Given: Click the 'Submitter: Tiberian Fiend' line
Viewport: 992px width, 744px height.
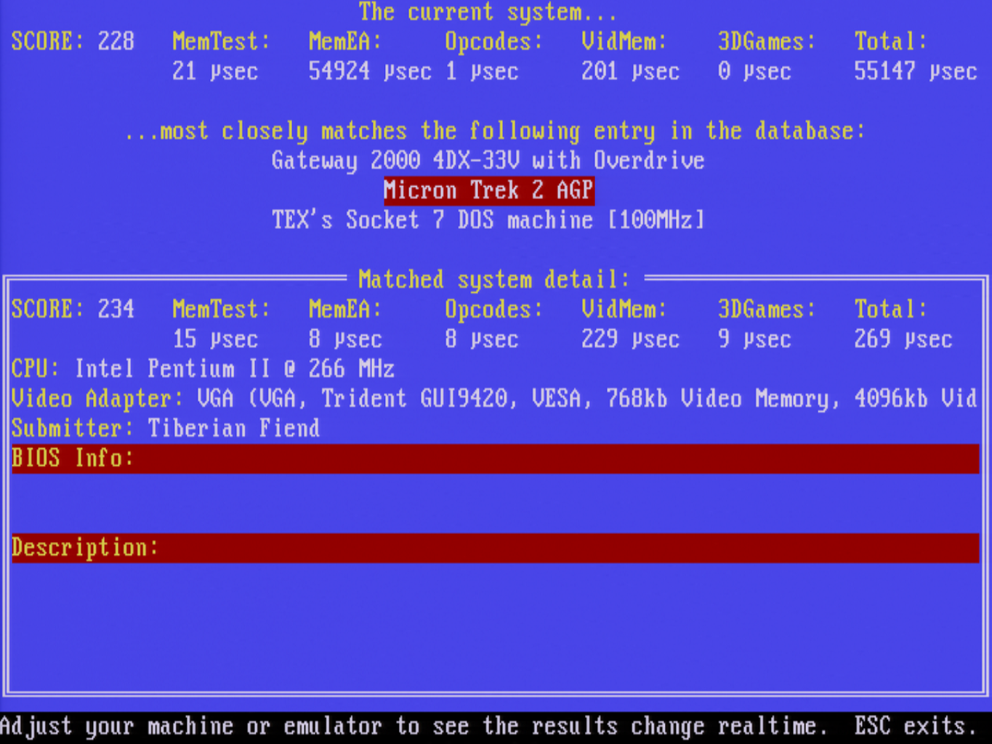Looking at the screenshot, I should click(166, 429).
